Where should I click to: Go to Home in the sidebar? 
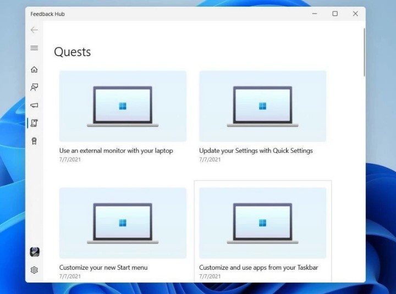[34, 69]
